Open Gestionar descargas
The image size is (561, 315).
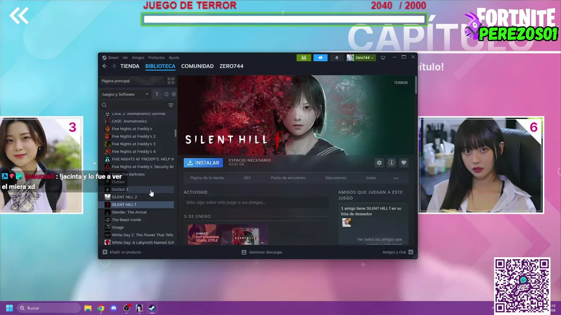[x=262, y=252]
